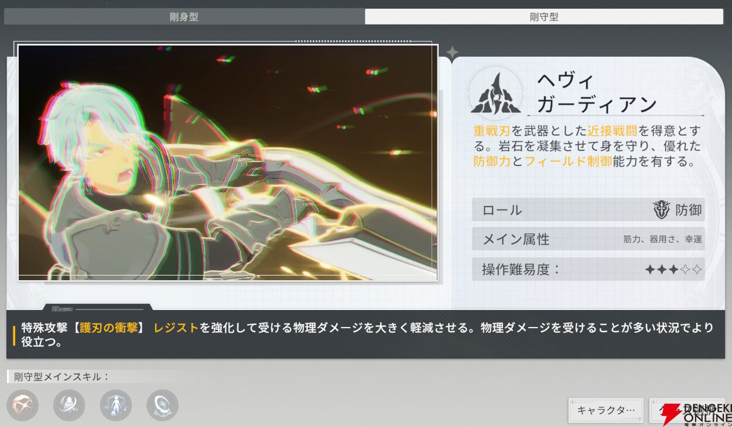Click the highlighted レジスト keyword
This screenshot has width=732, height=427.
(x=176, y=328)
